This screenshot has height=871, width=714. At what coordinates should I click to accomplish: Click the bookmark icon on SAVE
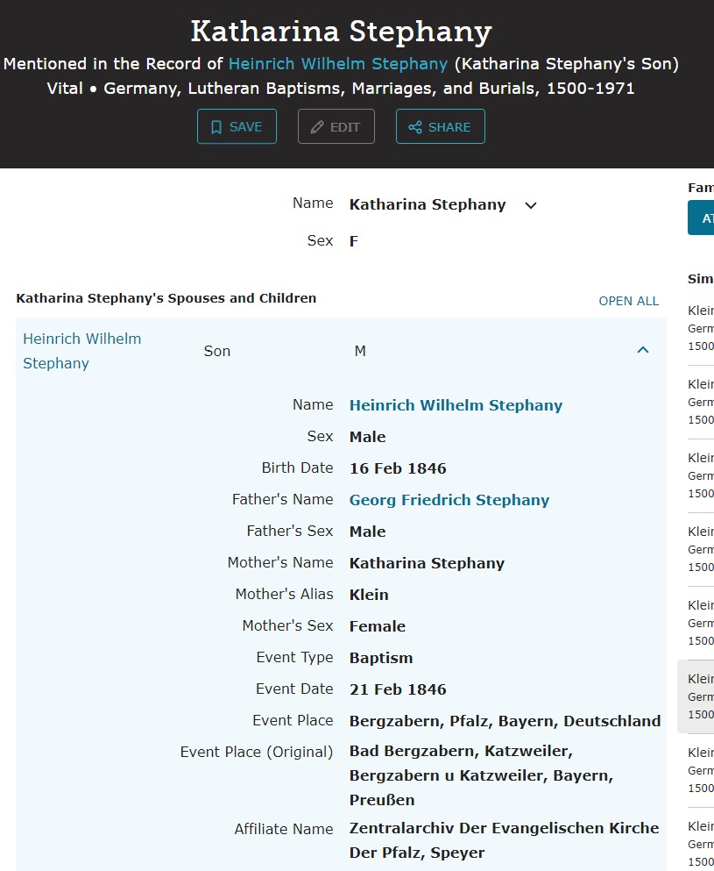coord(216,127)
